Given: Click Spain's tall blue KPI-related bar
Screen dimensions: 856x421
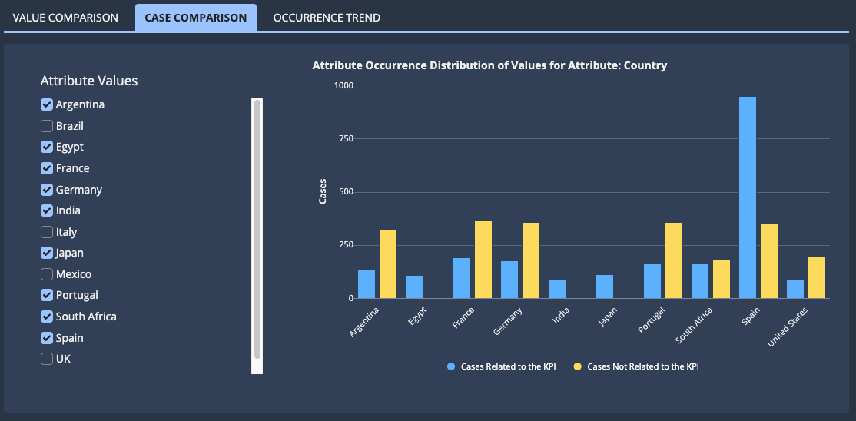Looking at the screenshot, I should [x=748, y=197].
